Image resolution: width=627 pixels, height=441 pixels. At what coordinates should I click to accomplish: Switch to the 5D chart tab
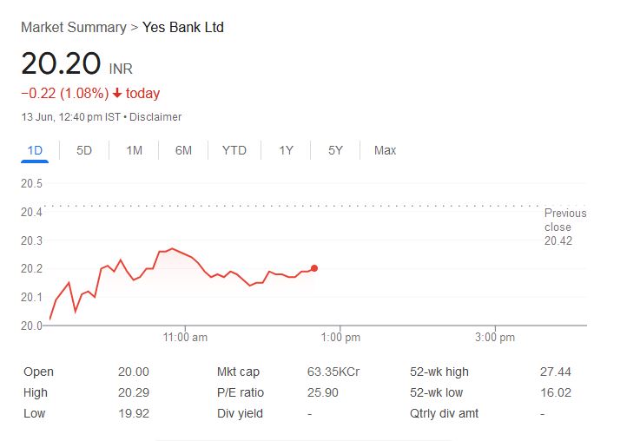84,151
